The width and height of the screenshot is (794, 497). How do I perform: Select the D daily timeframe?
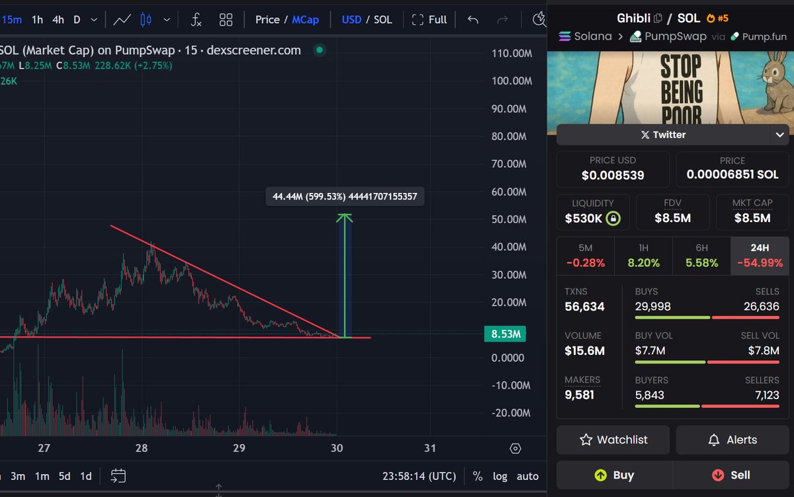pos(77,19)
